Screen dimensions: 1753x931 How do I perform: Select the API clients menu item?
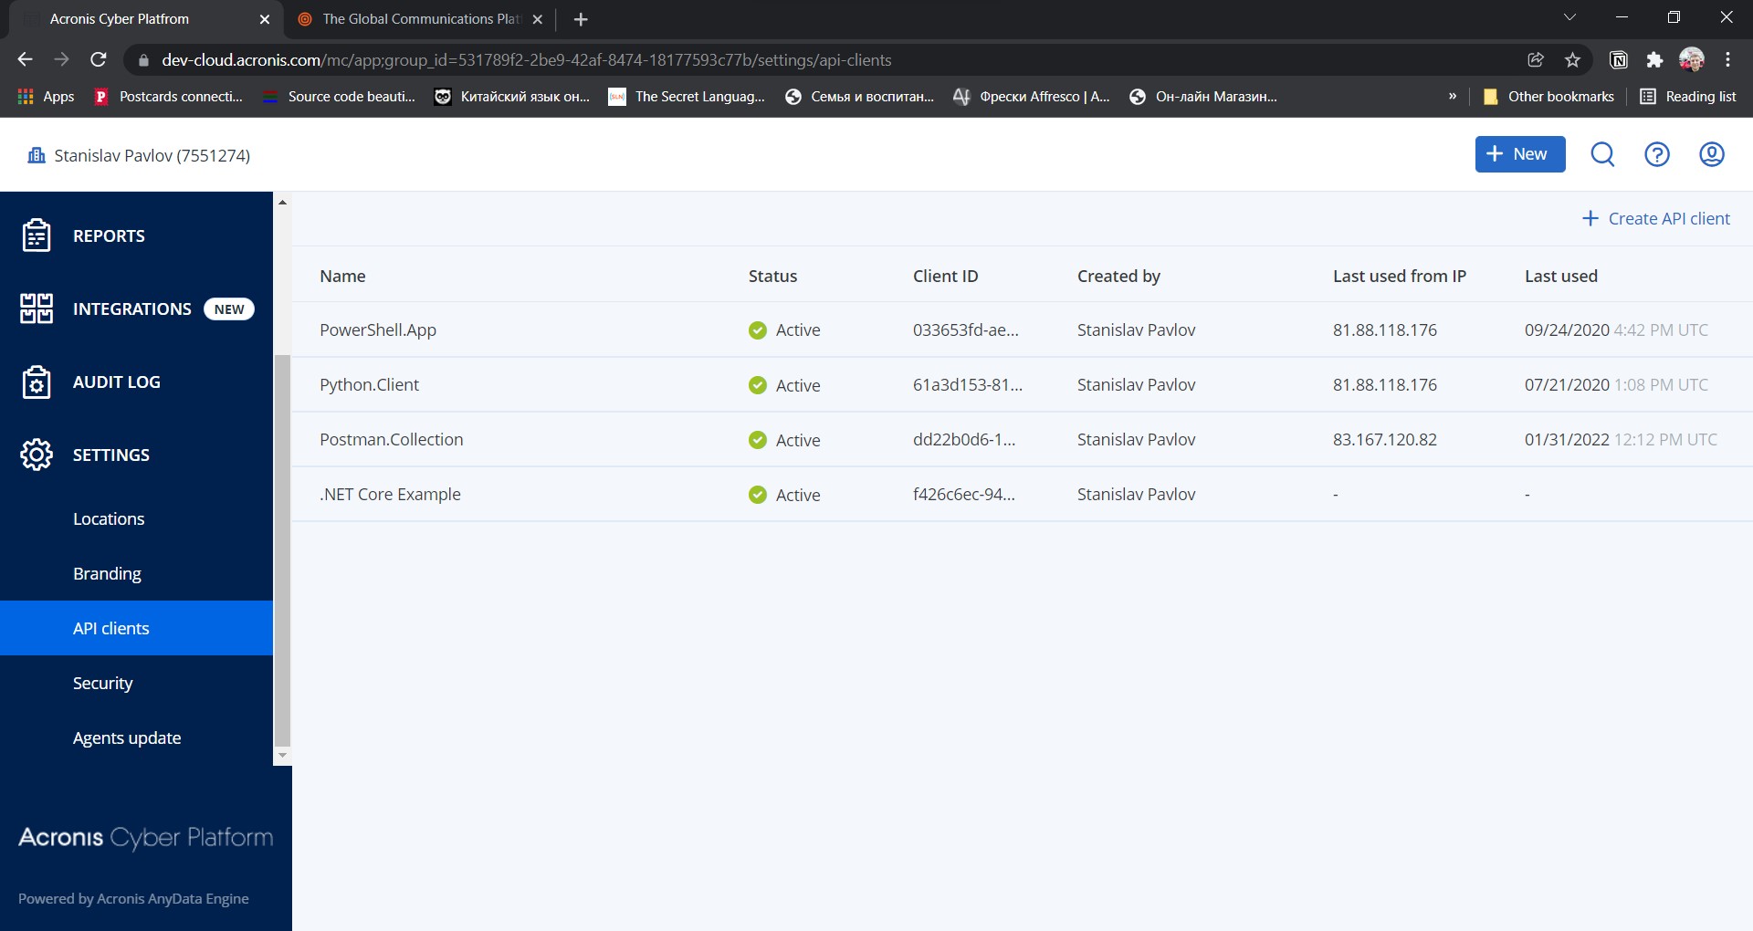[x=136, y=628]
